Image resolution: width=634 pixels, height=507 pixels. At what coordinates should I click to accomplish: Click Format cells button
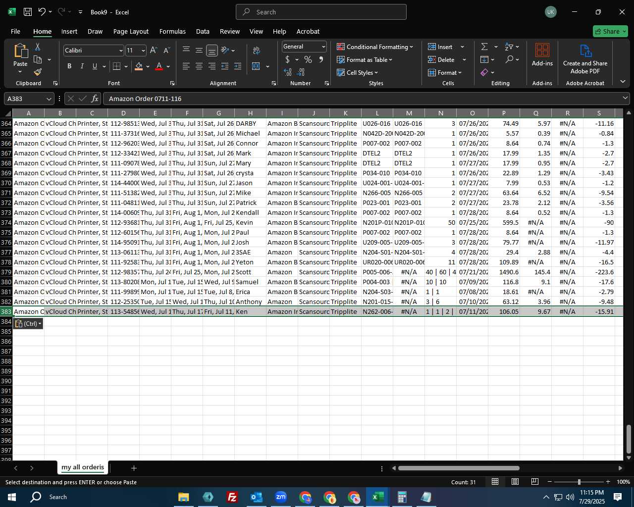444,72
